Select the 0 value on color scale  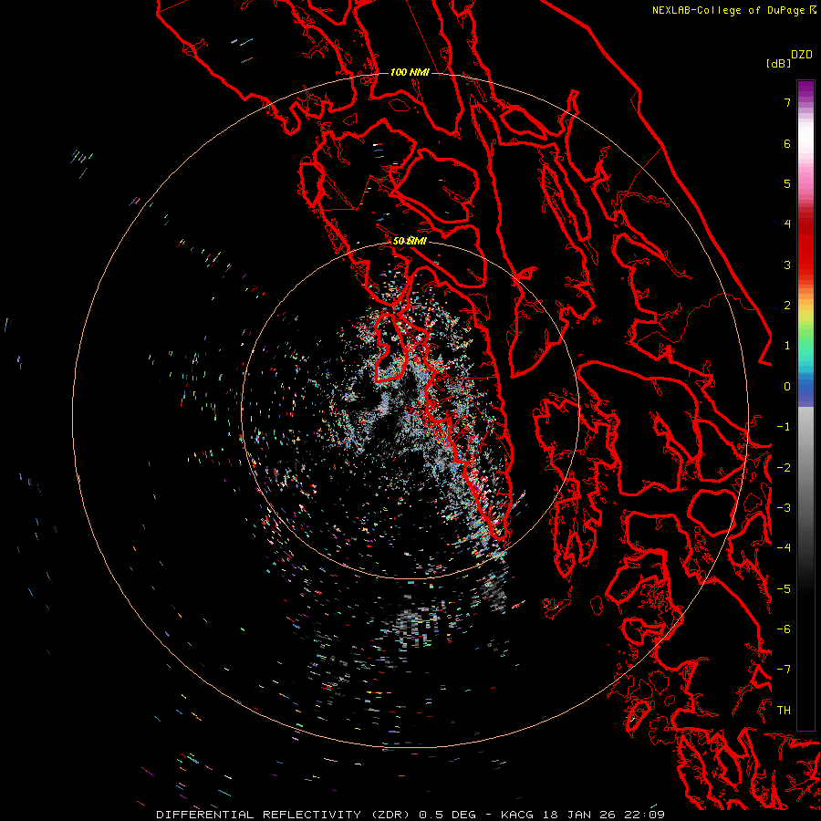pos(787,387)
